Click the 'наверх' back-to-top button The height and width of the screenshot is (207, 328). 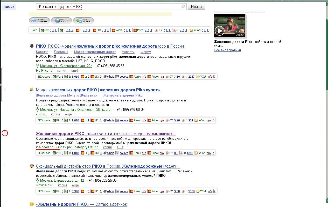(x=9, y=6)
